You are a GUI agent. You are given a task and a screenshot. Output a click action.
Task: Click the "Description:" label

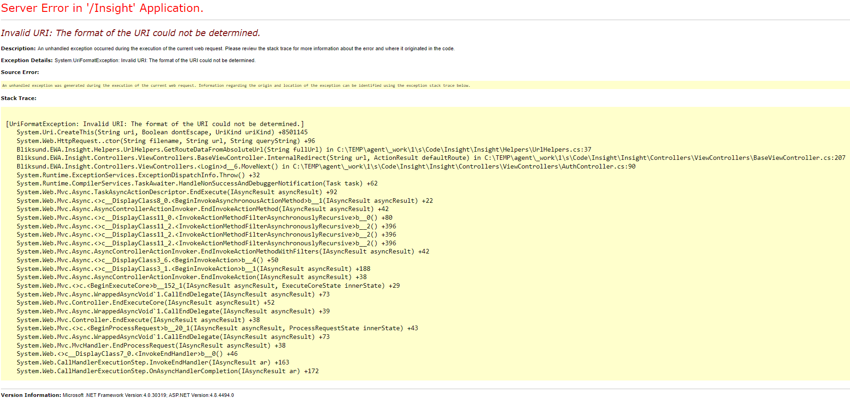coord(18,48)
